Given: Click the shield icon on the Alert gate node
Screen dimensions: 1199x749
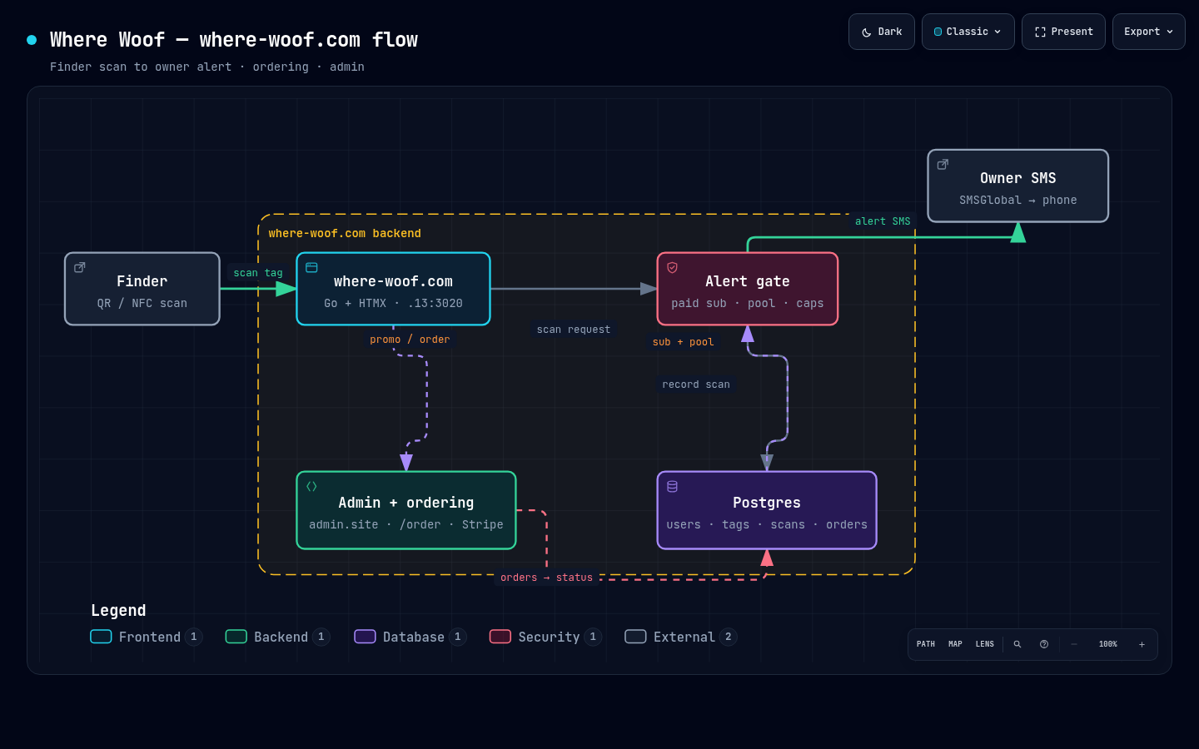Looking at the screenshot, I should click(672, 267).
